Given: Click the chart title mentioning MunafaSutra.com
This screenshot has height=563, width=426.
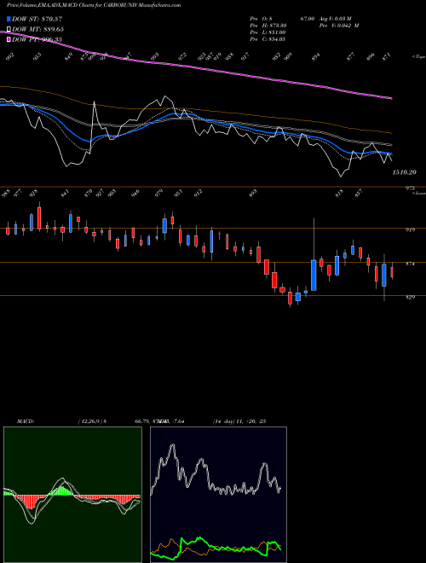Looking at the screenshot, I should click(x=94, y=5).
